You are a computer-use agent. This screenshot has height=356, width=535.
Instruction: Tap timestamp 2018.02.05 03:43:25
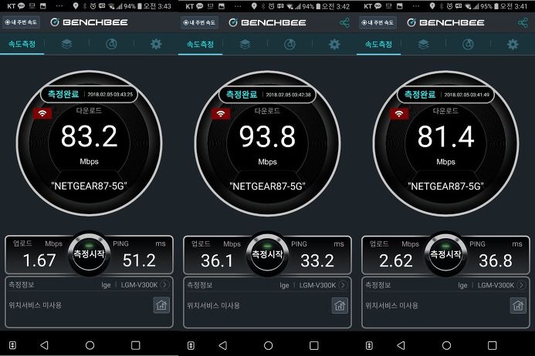[110, 94]
